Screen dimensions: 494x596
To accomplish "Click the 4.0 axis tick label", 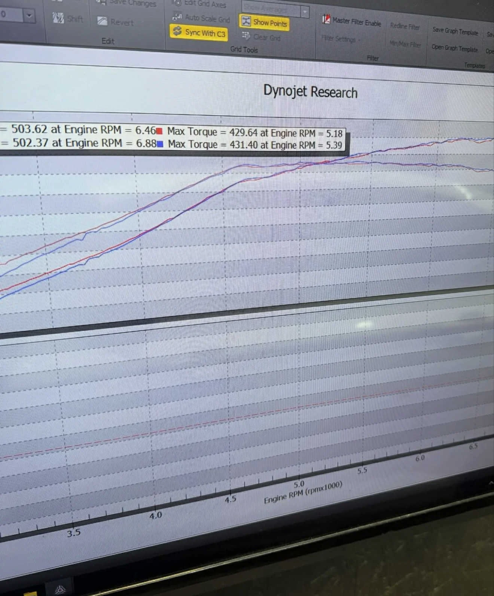I will (x=156, y=516).
